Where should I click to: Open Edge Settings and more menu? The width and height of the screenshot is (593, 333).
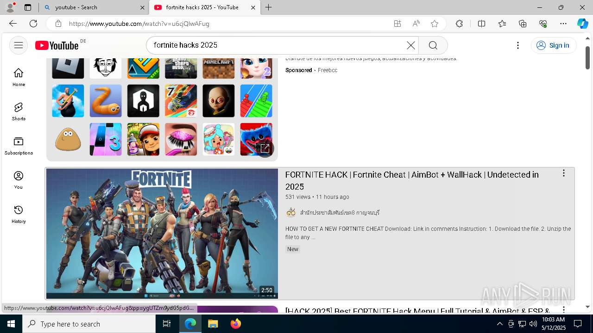click(563, 24)
